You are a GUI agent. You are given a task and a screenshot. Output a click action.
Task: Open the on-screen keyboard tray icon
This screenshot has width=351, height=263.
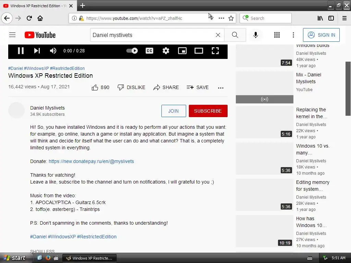click(x=310, y=258)
